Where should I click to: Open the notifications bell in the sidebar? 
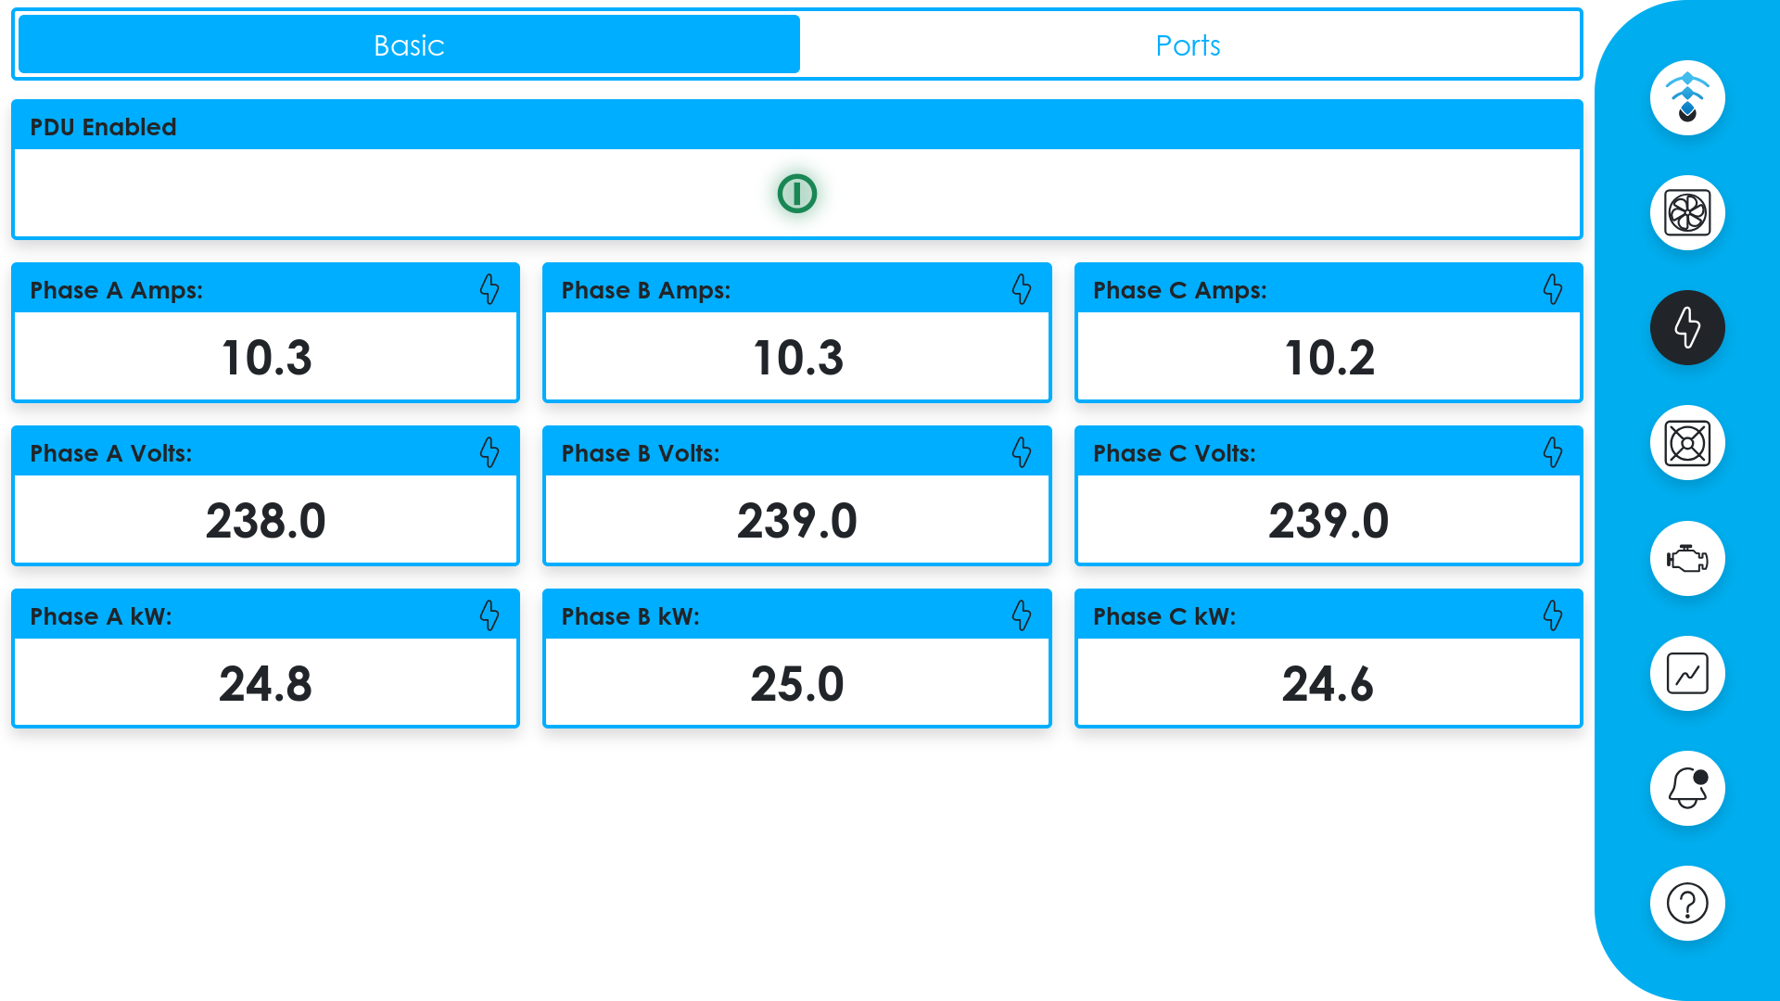pos(1687,788)
